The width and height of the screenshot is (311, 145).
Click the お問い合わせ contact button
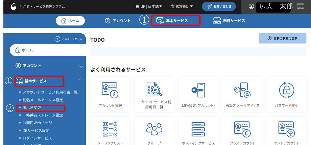pyautogui.click(x=219, y=6)
